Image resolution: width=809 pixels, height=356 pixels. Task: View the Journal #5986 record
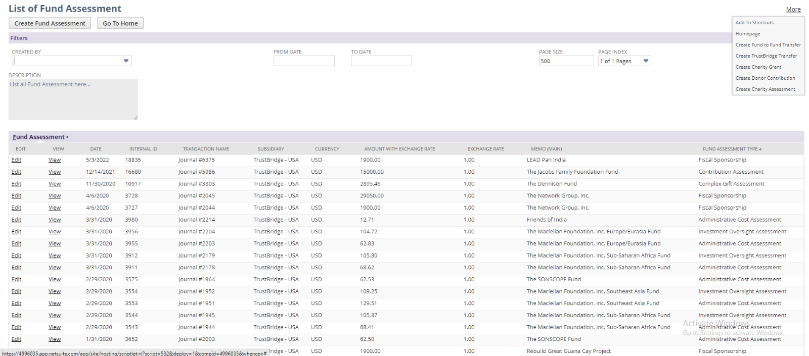point(55,172)
